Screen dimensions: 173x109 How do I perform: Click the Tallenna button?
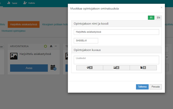point(142,87)
